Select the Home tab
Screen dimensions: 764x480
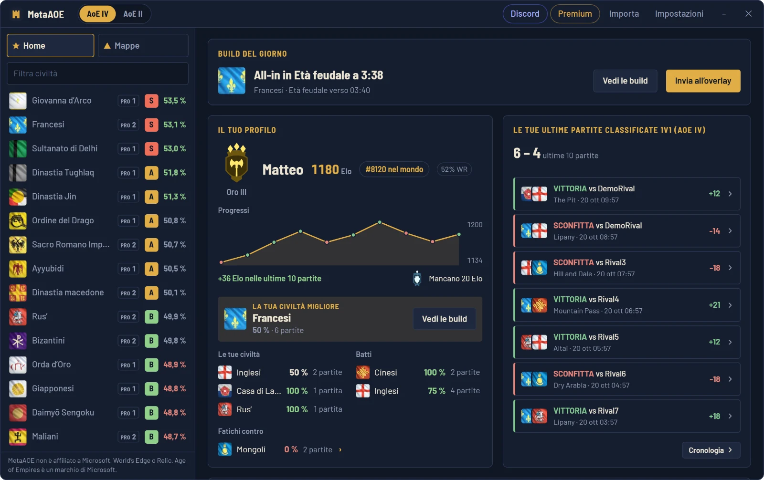tap(50, 46)
